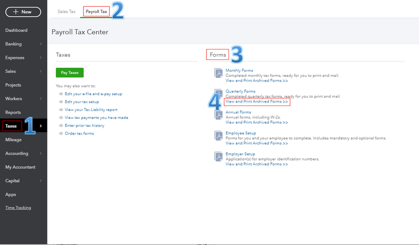Image resolution: width=419 pixels, height=245 pixels.
Task: Open the Time Tracking link
Action: 18,208
